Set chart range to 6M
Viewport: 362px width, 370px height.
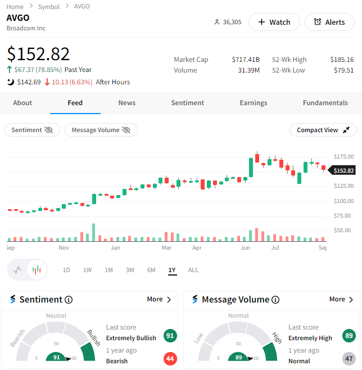tap(151, 270)
